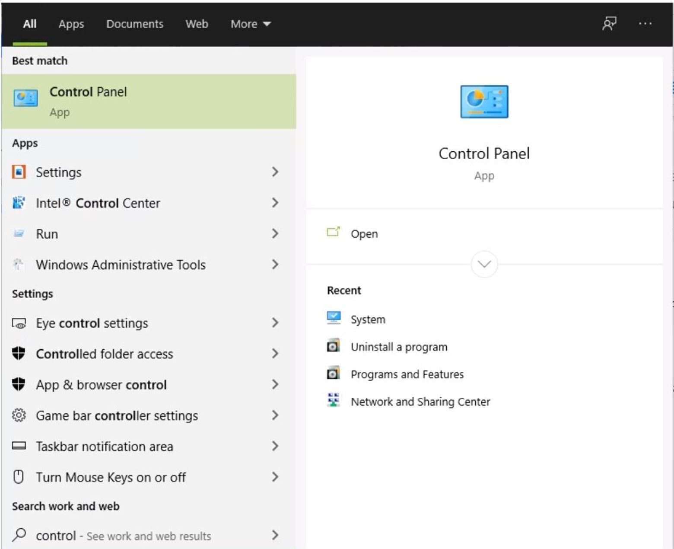Expand the Game bar controller settings arrow
This screenshot has height=549, width=674.
[x=275, y=415]
